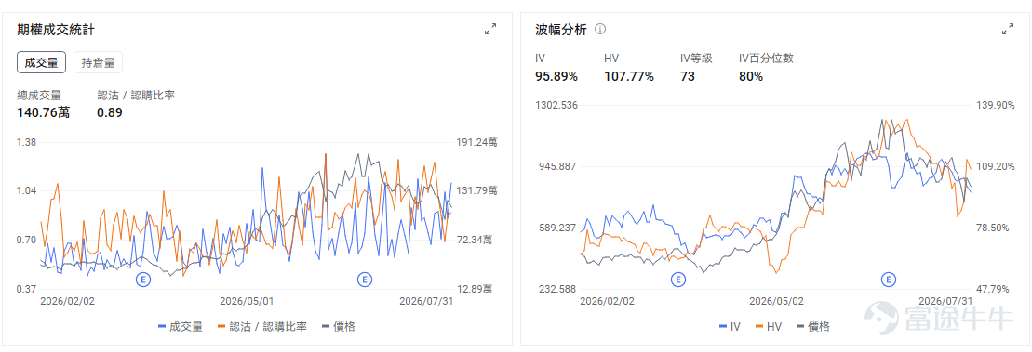This screenshot has width=1032, height=352.
Task: Click the 2026/05/02 date label on volatility chart
Action: (x=777, y=301)
